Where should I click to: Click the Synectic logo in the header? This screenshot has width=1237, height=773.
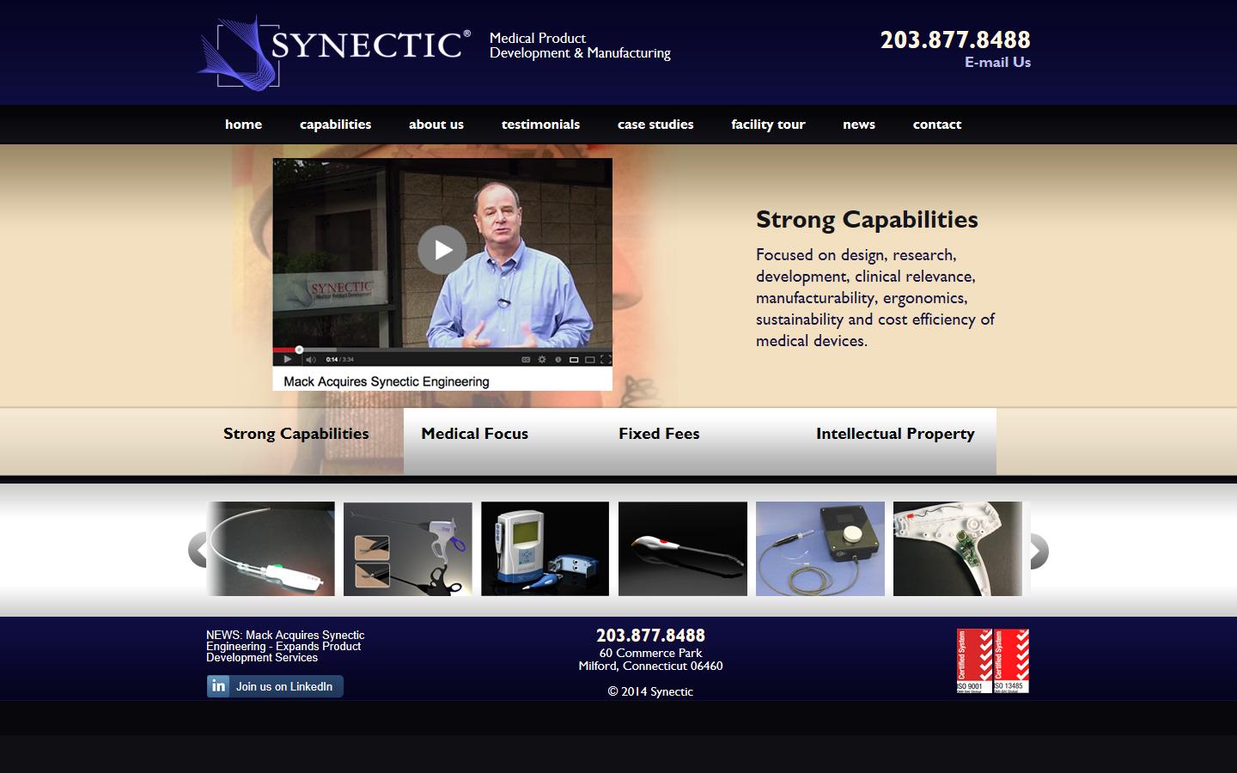click(x=335, y=52)
